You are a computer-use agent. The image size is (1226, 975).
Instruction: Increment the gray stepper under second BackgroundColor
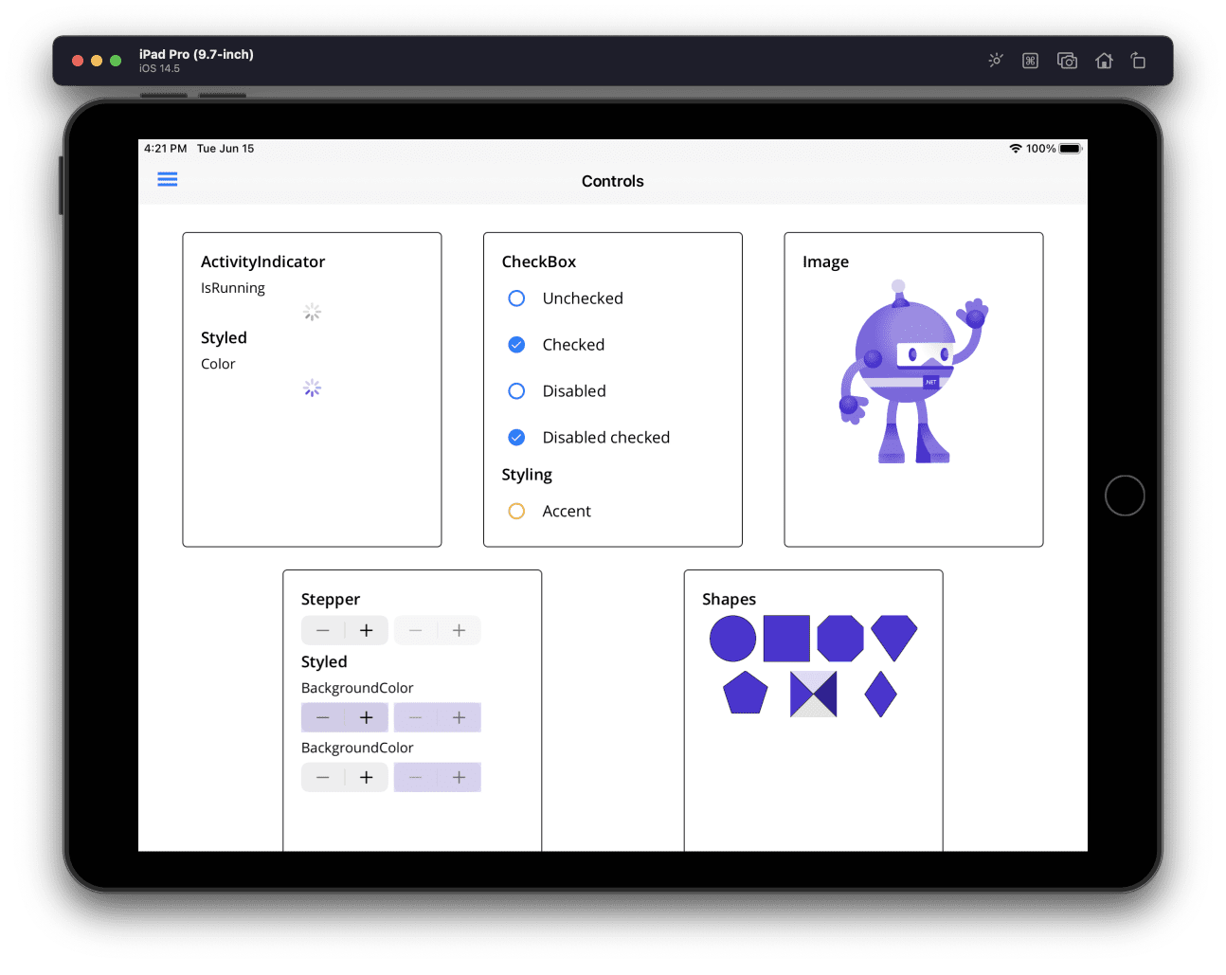click(367, 778)
